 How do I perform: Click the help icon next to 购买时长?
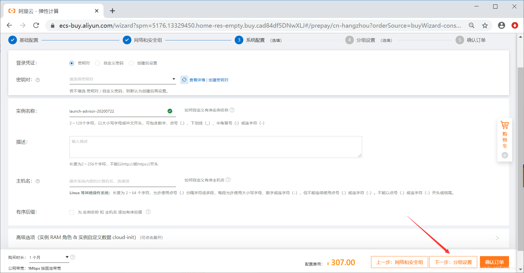(x=73, y=257)
